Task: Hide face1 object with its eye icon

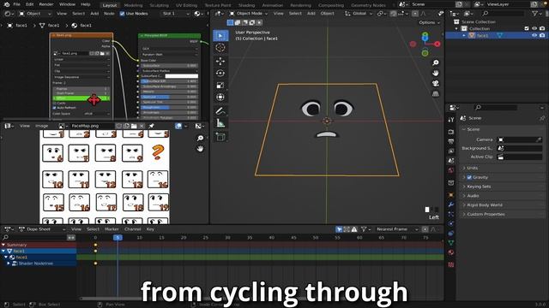Action: pyautogui.click(x=534, y=35)
